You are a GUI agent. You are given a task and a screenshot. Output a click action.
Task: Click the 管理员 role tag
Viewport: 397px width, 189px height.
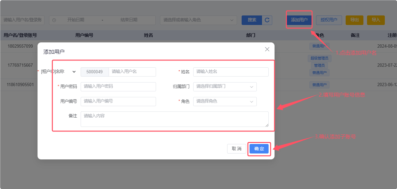click(320, 65)
